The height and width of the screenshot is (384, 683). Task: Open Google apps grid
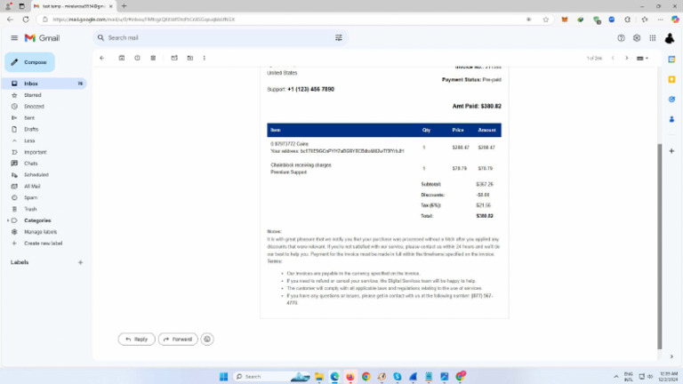click(653, 38)
